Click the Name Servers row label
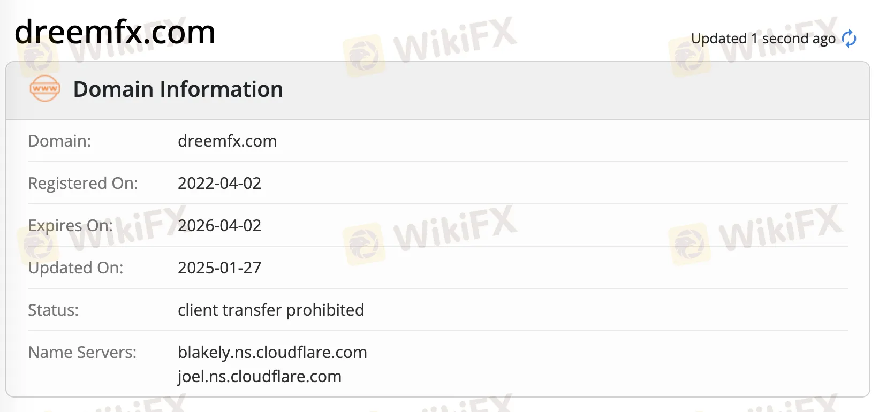This screenshot has height=412, width=879. 82,352
